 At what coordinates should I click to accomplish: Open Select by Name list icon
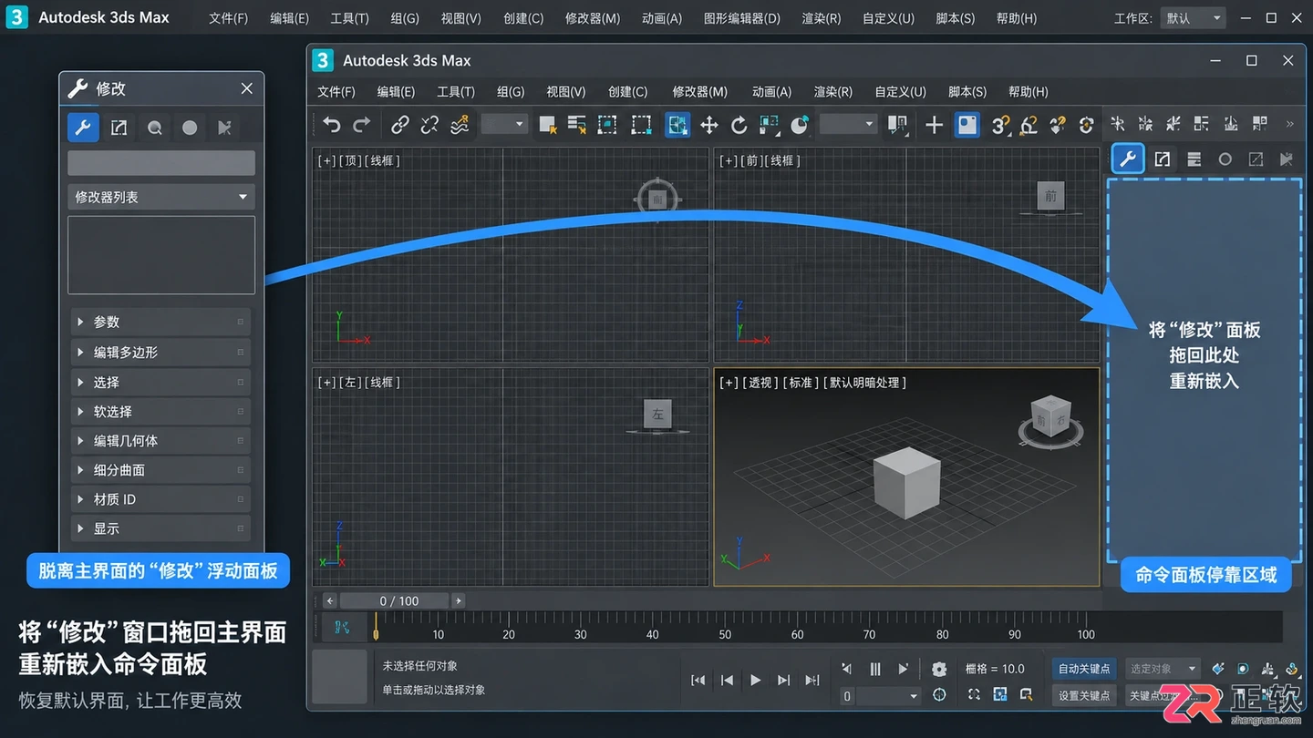pos(576,125)
